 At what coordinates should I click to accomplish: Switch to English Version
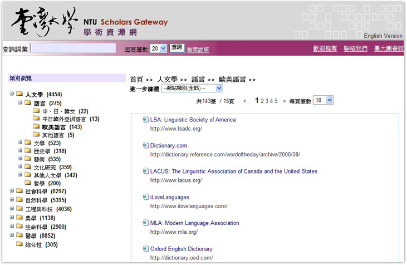tap(383, 36)
